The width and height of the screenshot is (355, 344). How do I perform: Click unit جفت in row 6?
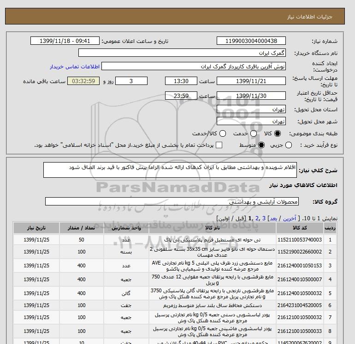(x=126, y=305)
